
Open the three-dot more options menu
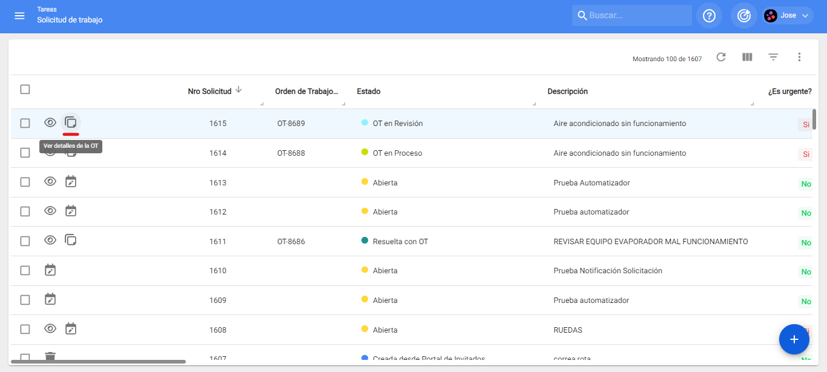pos(799,57)
